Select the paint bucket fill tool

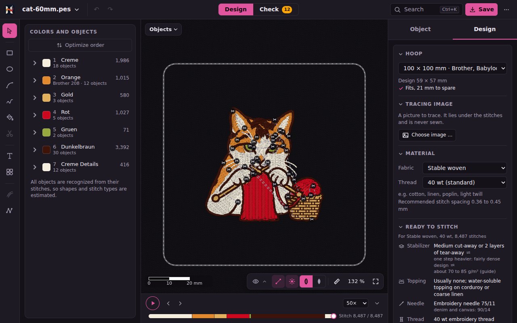[x=10, y=117]
